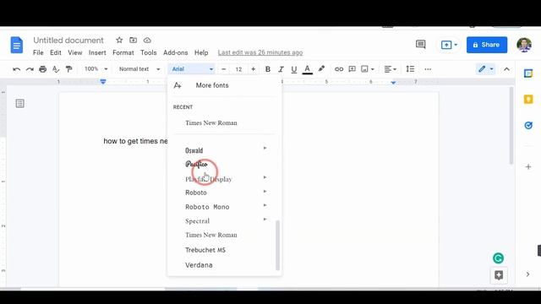Expand the Oswald font variants arrow
Viewport: 541px width, 304px height.
tap(265, 149)
